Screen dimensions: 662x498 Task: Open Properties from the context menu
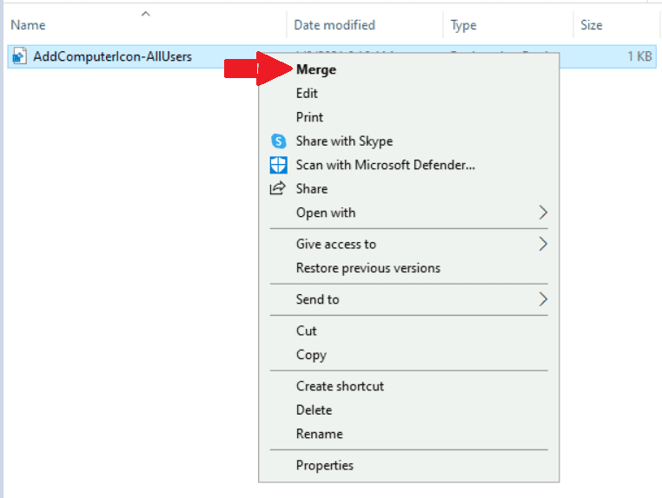point(324,465)
